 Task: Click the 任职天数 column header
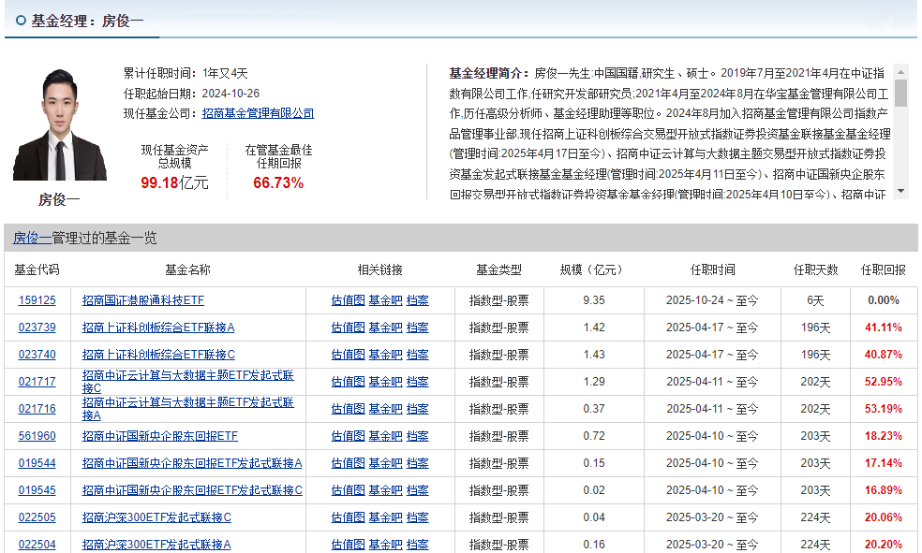[x=815, y=269]
